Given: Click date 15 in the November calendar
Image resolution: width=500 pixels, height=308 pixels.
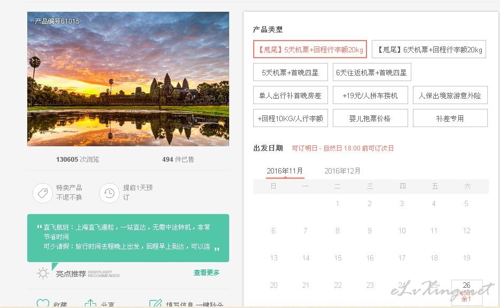Looking at the screenshot, I should [x=338, y=258].
